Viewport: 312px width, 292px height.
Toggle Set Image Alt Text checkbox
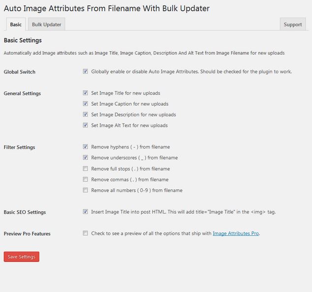point(85,125)
